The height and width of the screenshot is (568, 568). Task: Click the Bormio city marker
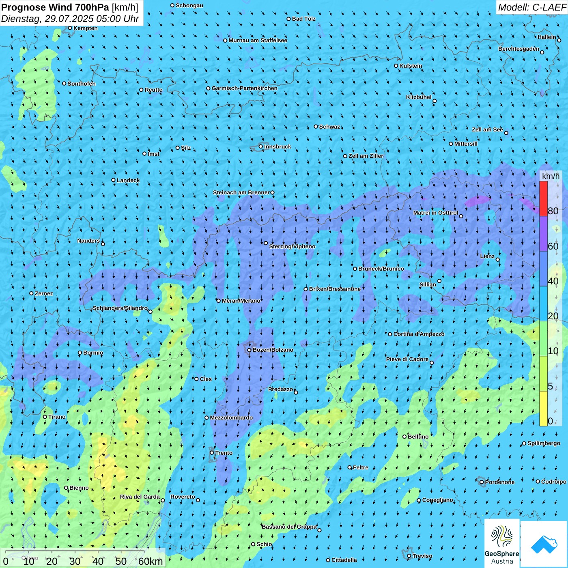point(80,353)
